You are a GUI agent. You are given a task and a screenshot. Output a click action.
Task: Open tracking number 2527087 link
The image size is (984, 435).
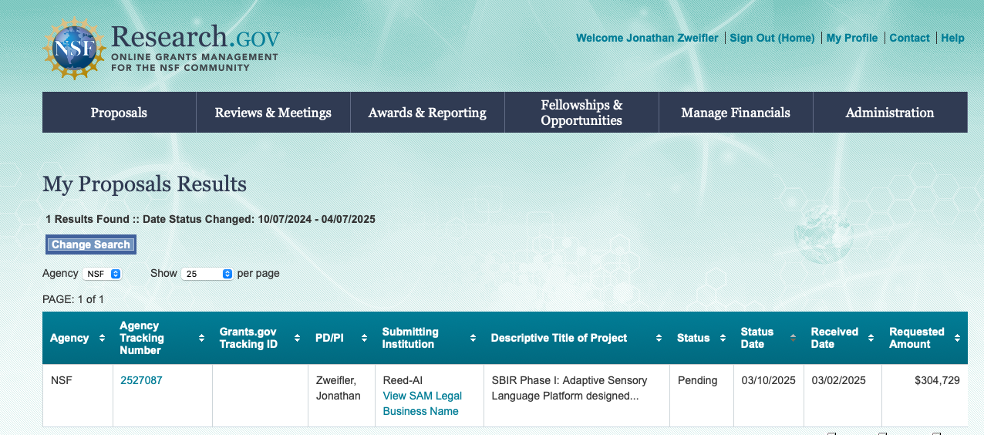pyautogui.click(x=141, y=380)
